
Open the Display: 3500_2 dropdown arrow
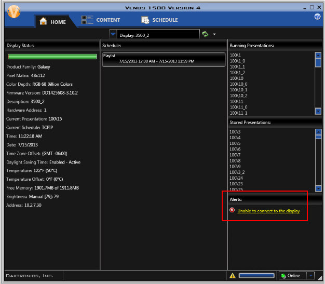(113, 35)
